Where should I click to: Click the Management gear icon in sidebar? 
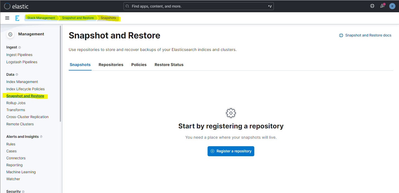pyautogui.click(x=10, y=34)
